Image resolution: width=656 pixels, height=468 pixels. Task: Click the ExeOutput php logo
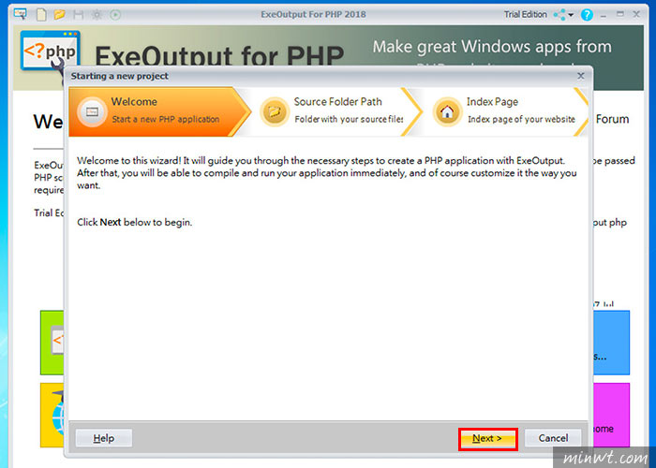click(x=50, y=52)
